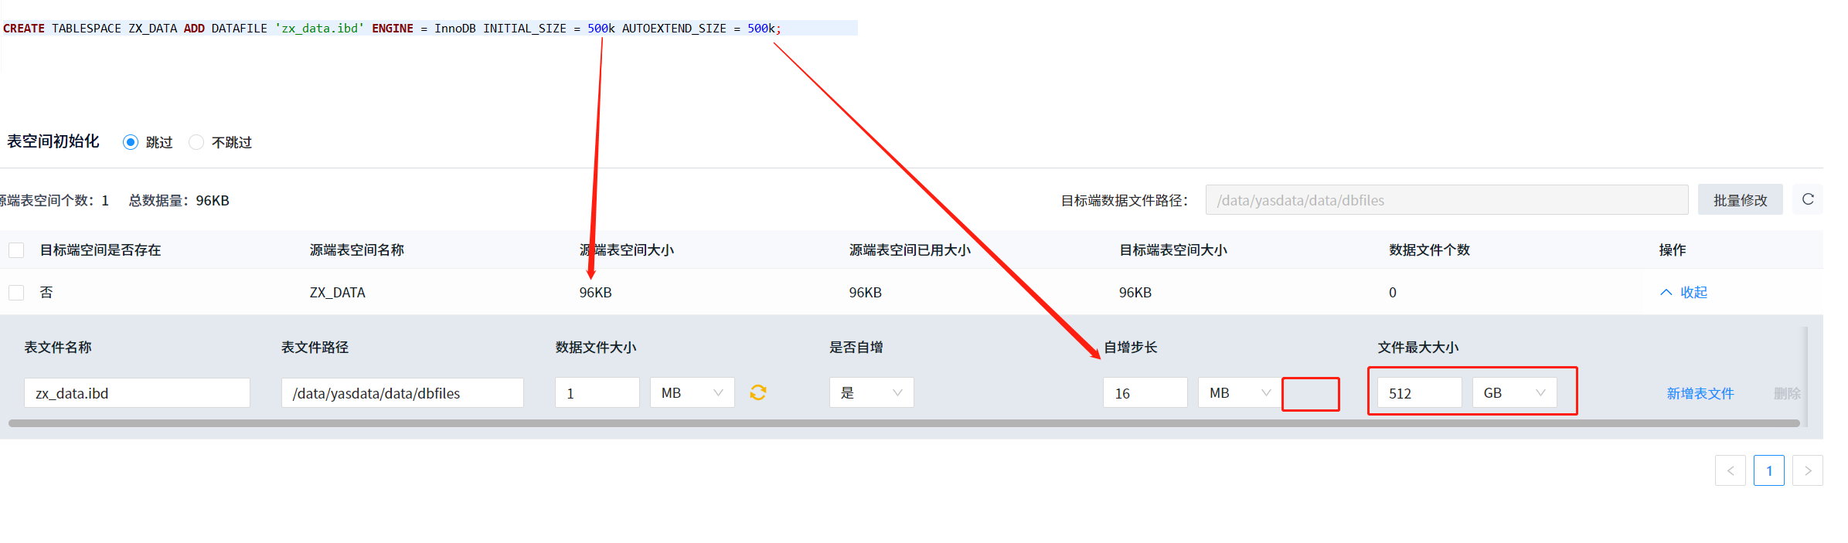Open the 自增步长 MB unit dropdown
The image size is (1848, 543).
click(x=1239, y=392)
